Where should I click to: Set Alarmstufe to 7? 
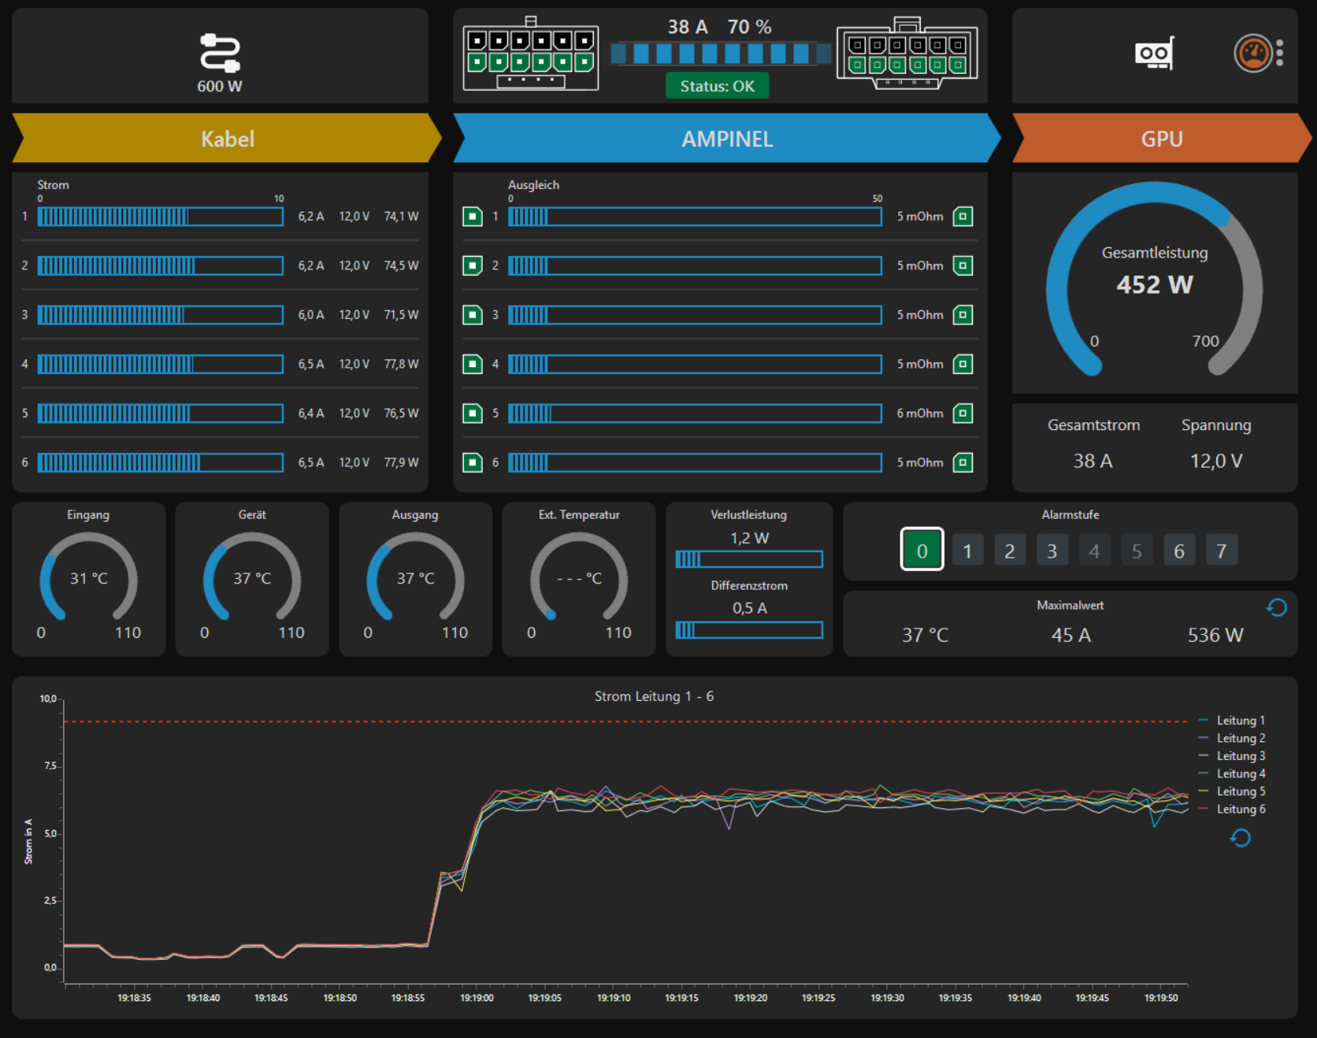click(x=1222, y=551)
